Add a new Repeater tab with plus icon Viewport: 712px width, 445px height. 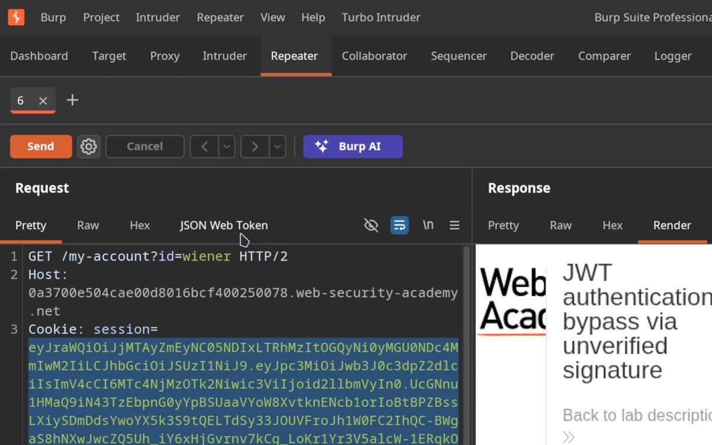pyautogui.click(x=72, y=100)
